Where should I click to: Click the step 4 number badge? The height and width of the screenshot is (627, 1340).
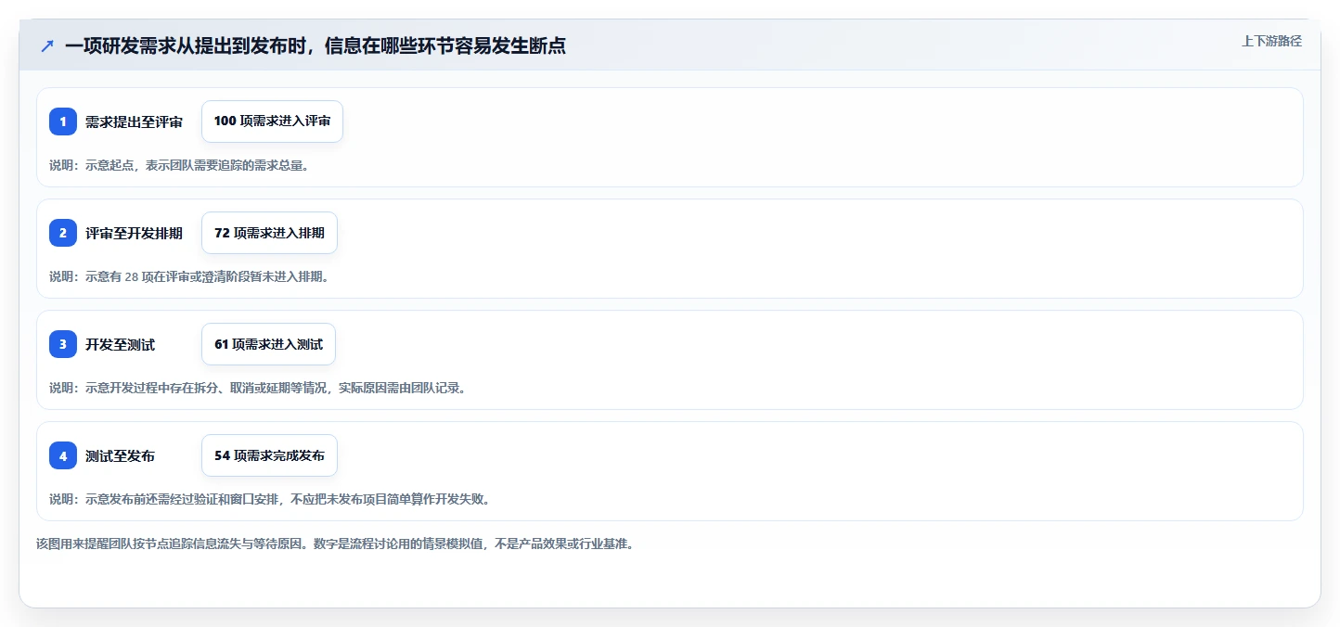coord(63,455)
